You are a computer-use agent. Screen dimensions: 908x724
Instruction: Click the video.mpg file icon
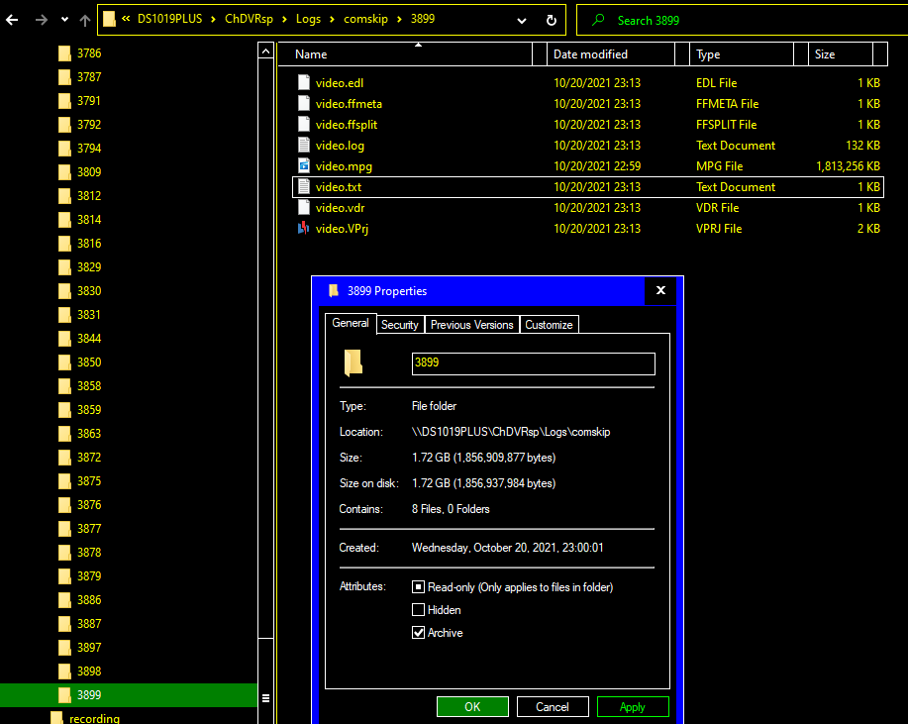click(304, 166)
